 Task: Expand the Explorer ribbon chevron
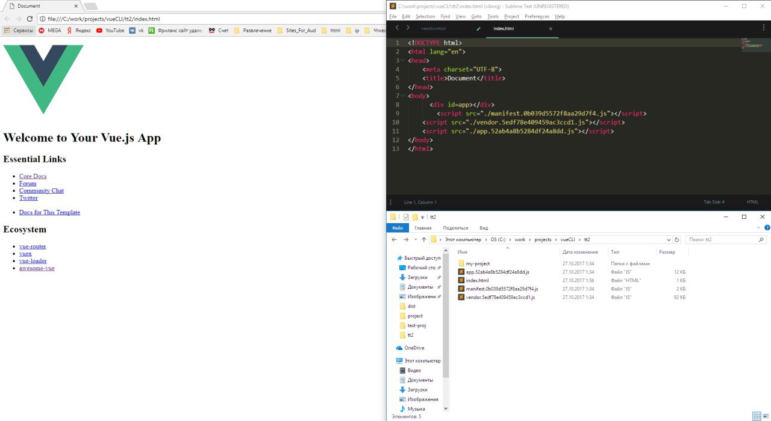click(x=758, y=228)
